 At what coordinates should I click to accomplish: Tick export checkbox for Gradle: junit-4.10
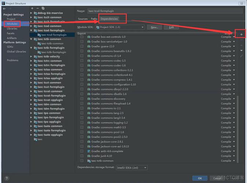[x=82, y=156]
